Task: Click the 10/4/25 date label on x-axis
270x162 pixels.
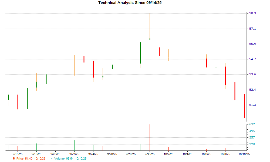Action: pyautogui.click(x=187, y=154)
